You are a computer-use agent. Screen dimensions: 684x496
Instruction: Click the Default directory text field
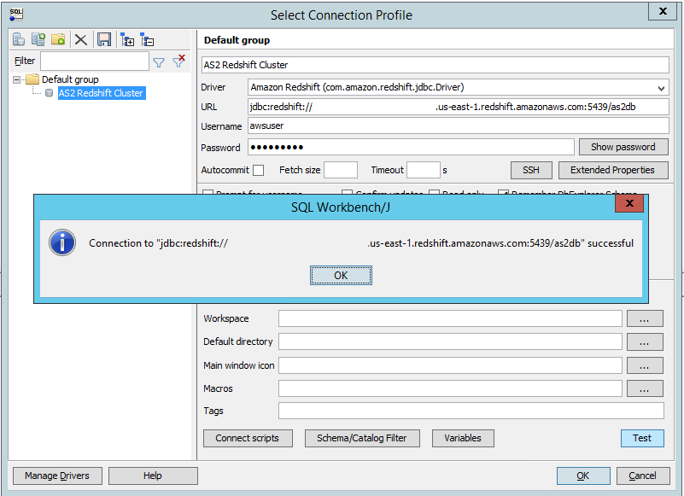pos(450,341)
